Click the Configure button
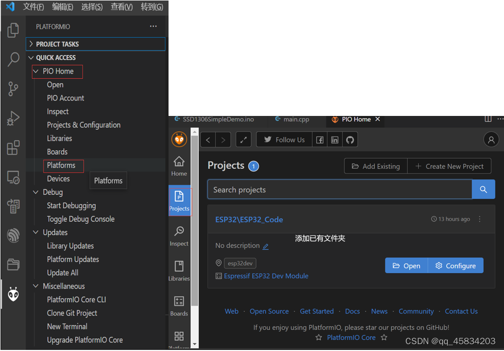 pyautogui.click(x=455, y=266)
